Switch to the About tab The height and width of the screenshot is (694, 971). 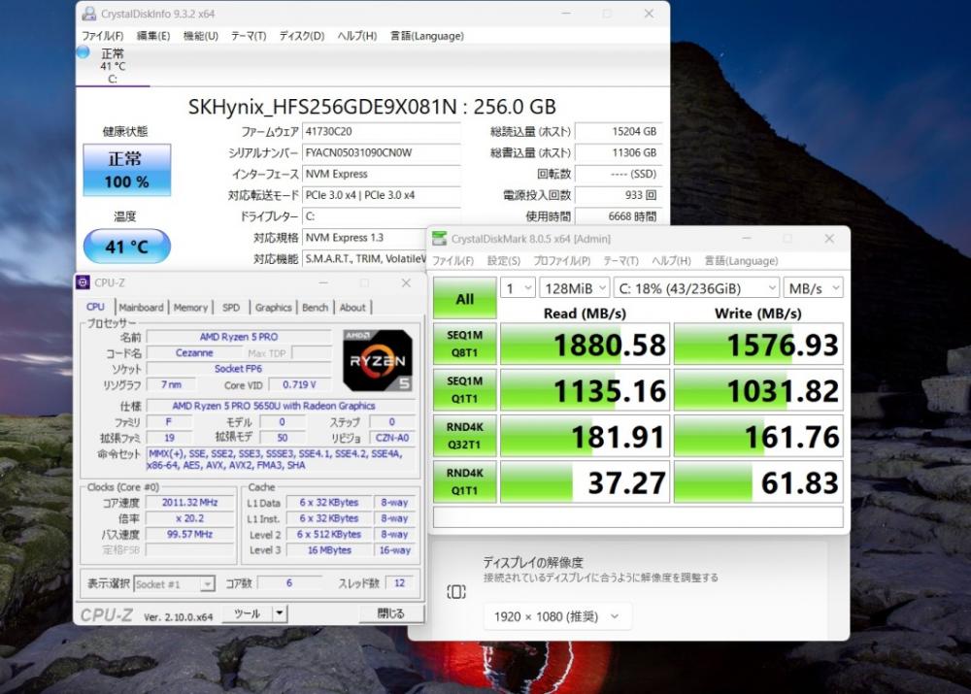point(352,307)
